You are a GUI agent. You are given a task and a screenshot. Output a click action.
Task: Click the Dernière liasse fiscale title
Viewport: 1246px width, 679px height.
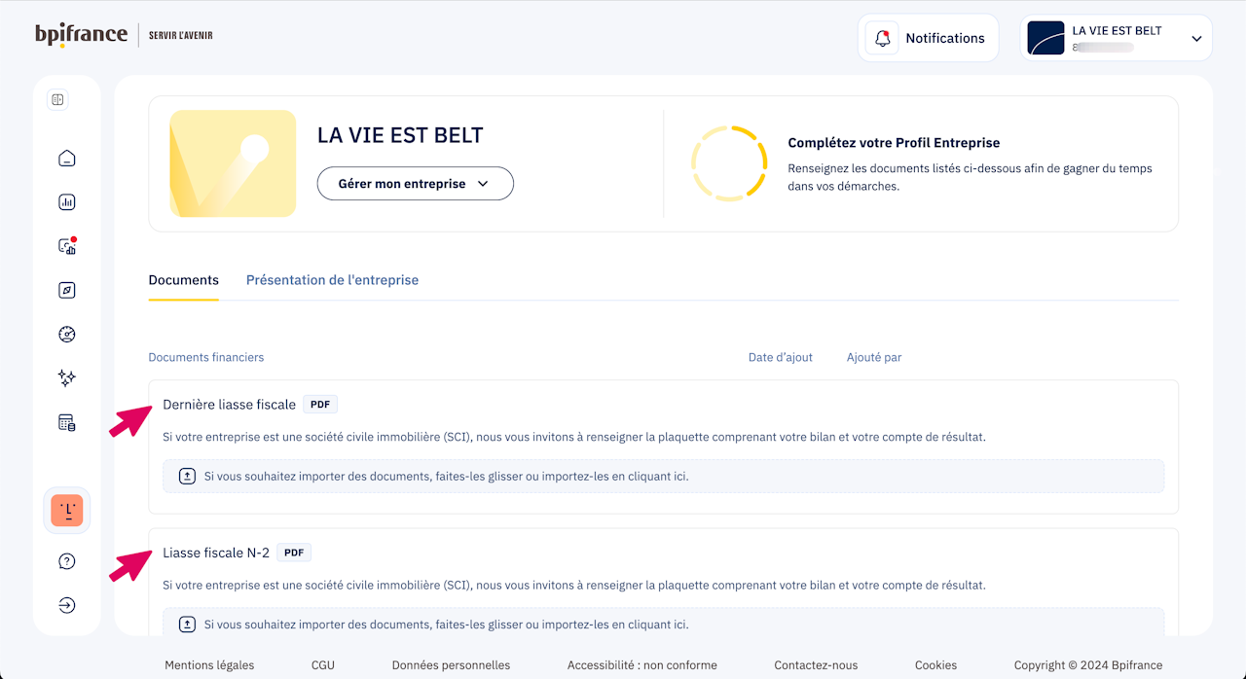pyautogui.click(x=229, y=405)
